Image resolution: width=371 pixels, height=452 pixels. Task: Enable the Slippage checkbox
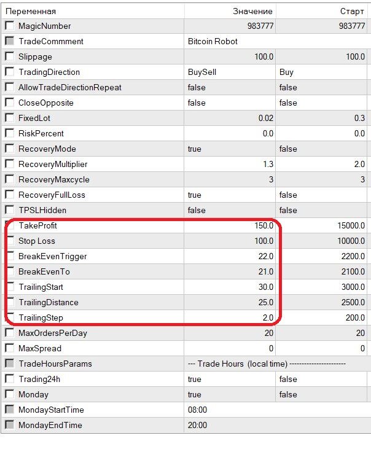tap(9, 56)
